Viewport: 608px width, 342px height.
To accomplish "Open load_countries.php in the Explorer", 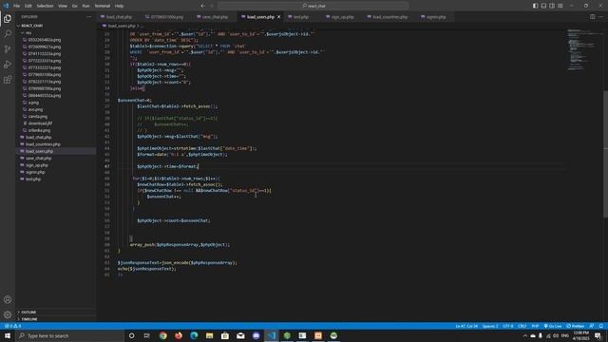I will tap(56, 144).
